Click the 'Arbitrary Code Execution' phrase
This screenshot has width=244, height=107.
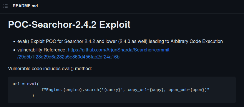click(x=197, y=42)
